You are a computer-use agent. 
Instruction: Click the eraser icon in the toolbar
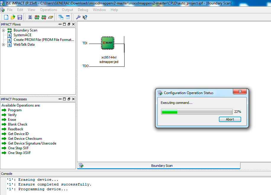(50, 17)
